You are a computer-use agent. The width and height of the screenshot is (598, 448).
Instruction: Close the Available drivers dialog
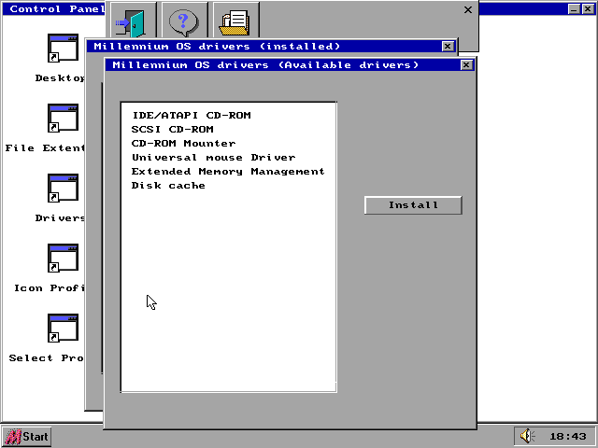466,65
